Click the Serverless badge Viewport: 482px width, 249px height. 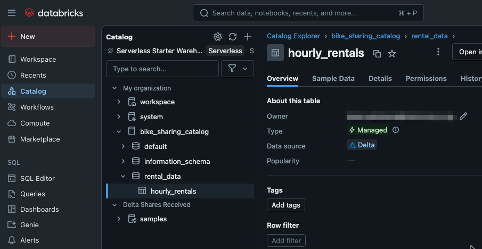[x=225, y=51]
